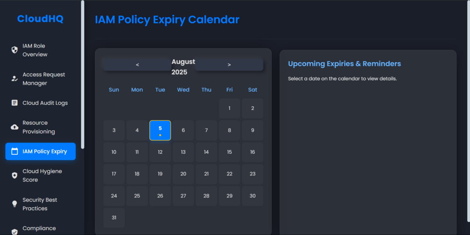Open the Cloud Audit Logs menu item
The image size is (470, 235).
pyautogui.click(x=45, y=103)
